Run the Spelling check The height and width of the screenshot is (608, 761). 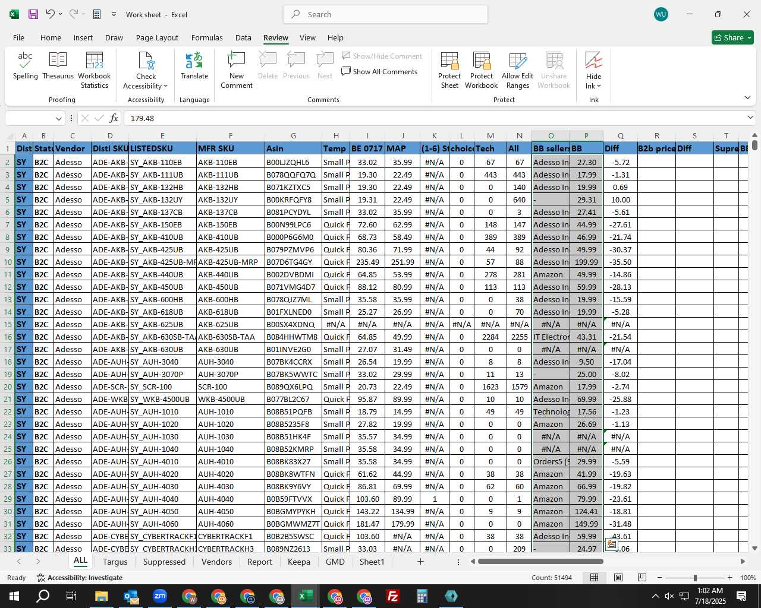26,66
